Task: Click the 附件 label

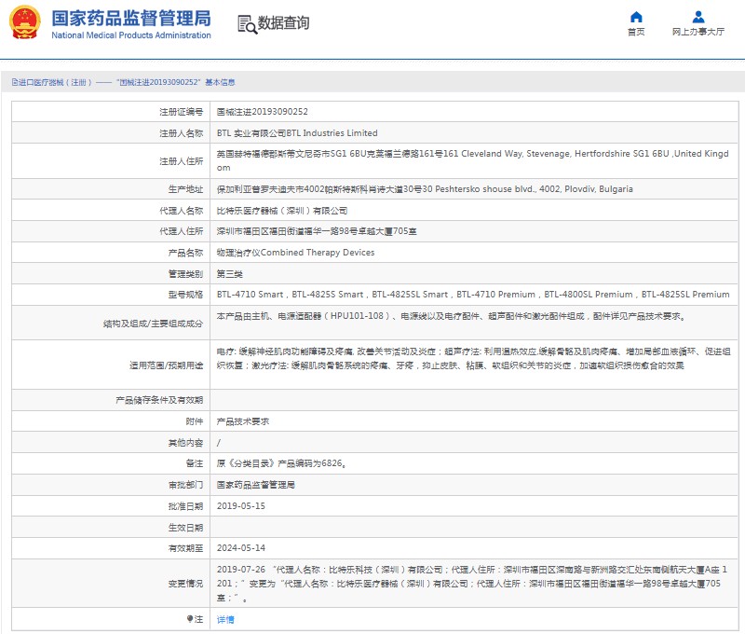Action: [x=194, y=421]
